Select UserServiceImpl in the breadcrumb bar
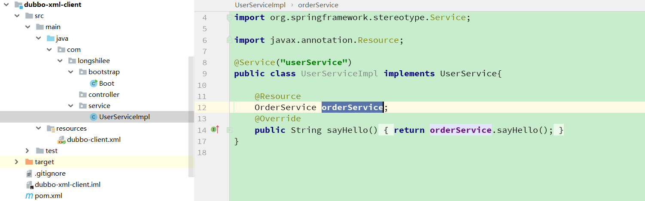 click(259, 5)
